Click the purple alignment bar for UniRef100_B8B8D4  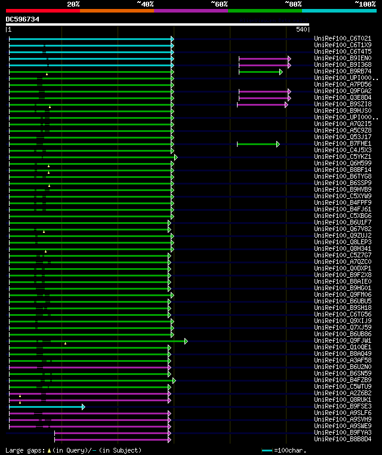pos(112,440)
